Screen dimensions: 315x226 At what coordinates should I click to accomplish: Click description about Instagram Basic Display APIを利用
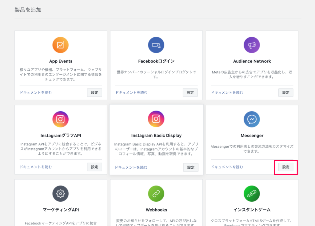click(x=156, y=149)
